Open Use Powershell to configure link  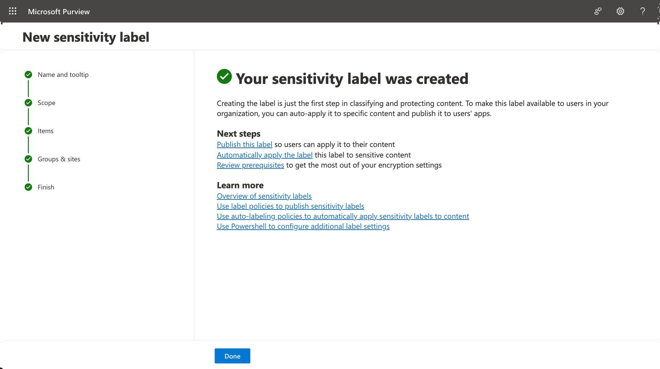click(x=303, y=226)
